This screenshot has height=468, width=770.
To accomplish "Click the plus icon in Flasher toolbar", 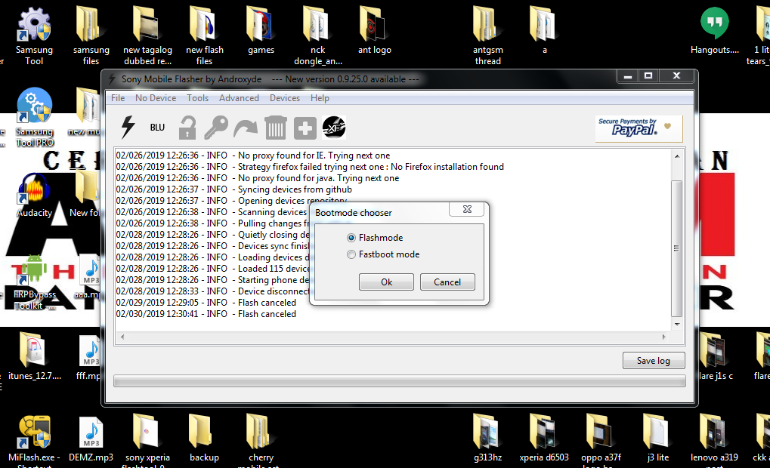I will point(305,128).
